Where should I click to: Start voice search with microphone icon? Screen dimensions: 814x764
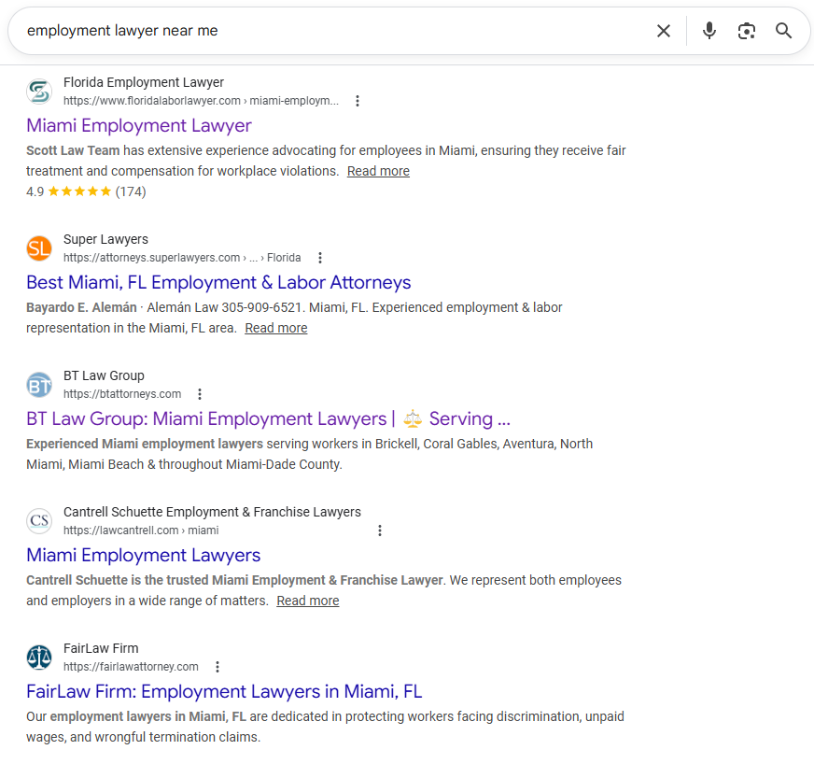coord(709,31)
